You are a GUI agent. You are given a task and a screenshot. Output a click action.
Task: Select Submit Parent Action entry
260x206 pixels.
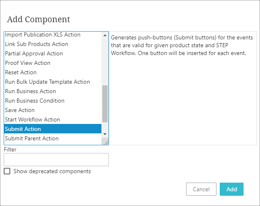[32, 138]
